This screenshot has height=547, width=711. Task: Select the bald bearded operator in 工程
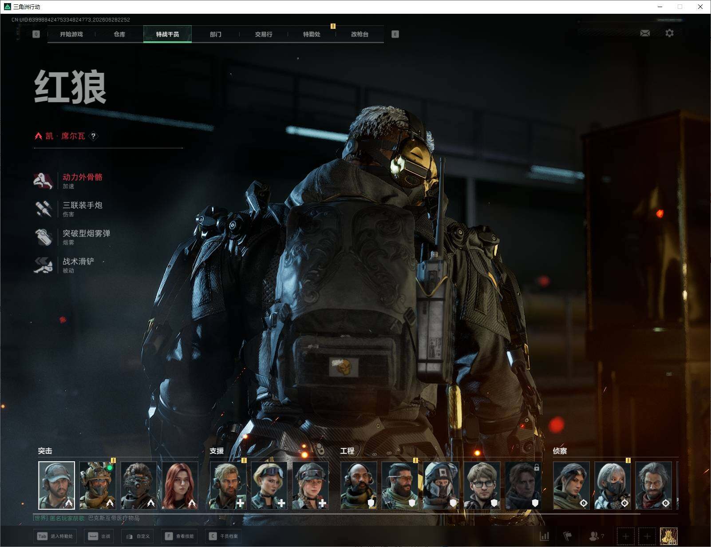tap(359, 485)
